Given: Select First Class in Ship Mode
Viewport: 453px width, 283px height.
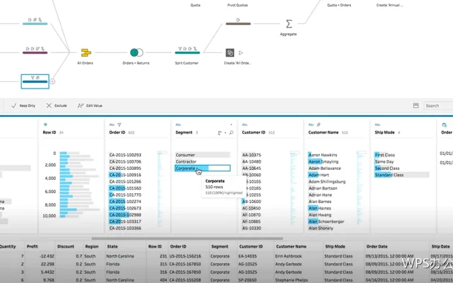Looking at the screenshot, I should (384, 155).
